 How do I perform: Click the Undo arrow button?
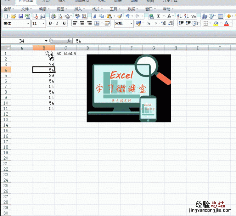coord(127,16)
